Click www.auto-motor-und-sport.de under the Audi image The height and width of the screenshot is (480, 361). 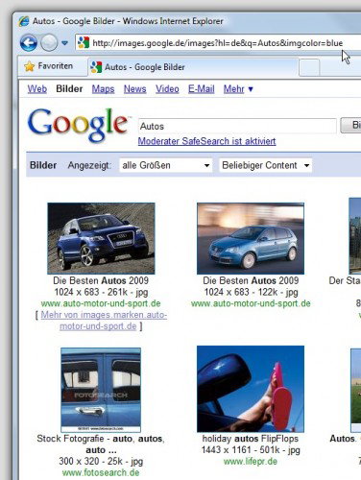tap(101, 303)
